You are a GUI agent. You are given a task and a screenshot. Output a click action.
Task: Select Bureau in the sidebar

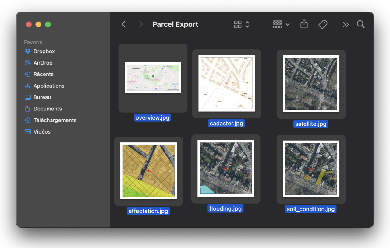click(x=42, y=97)
